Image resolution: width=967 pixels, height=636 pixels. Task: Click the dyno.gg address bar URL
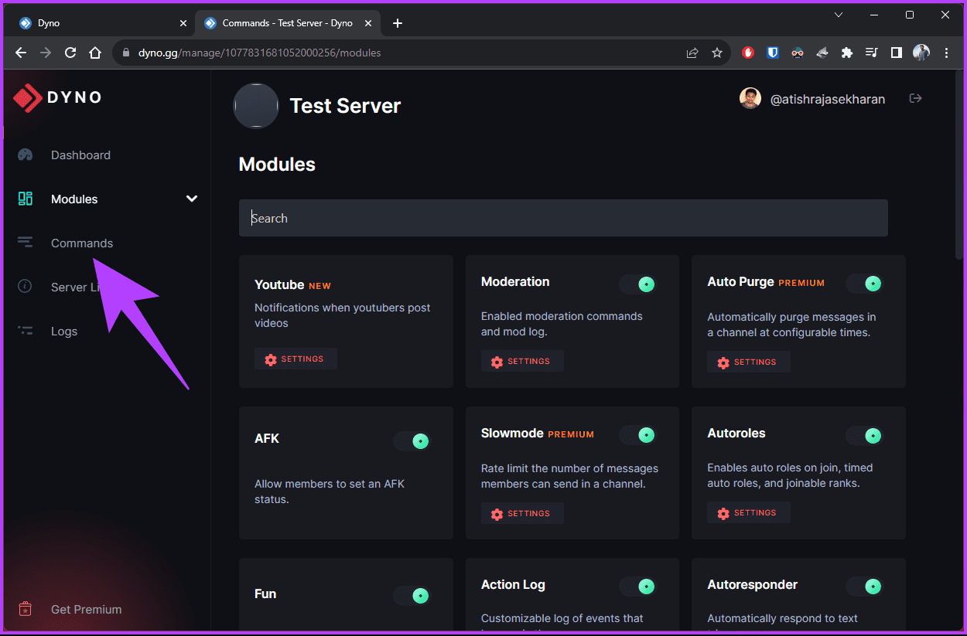click(259, 53)
